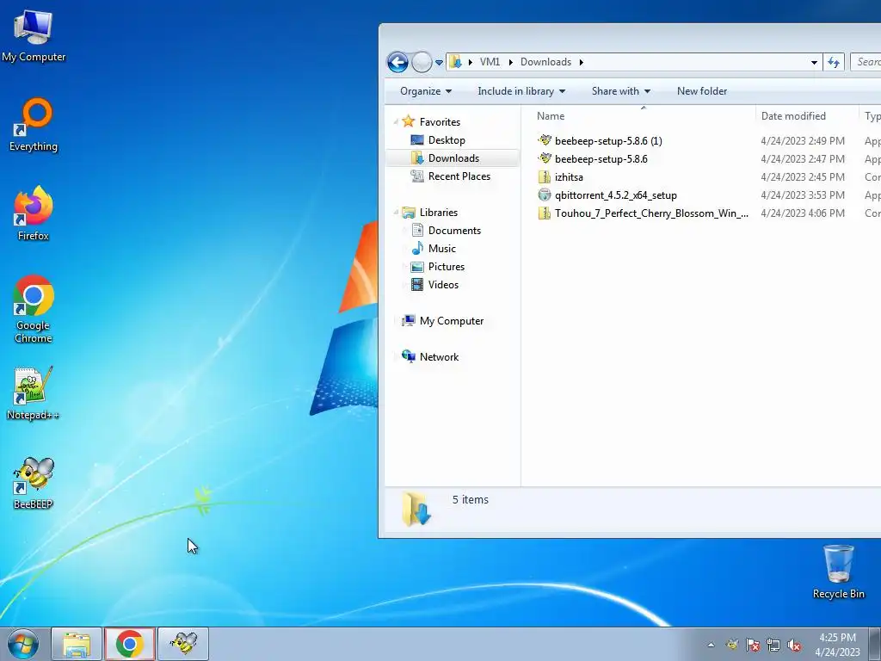Open the network status tray icon
The image size is (881, 661).
click(773, 645)
